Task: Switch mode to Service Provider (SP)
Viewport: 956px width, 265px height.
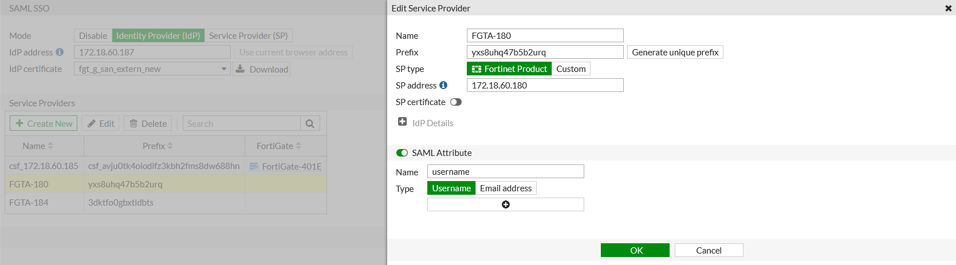Action: (x=248, y=35)
